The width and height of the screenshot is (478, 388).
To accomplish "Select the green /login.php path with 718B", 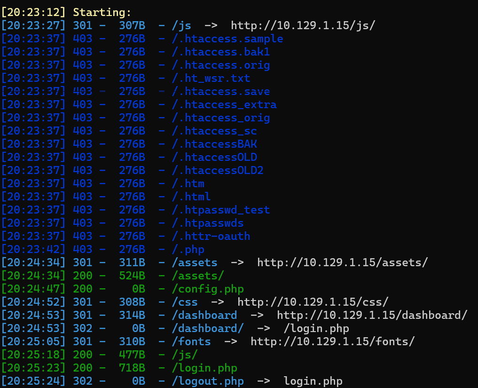I will click(x=204, y=368).
